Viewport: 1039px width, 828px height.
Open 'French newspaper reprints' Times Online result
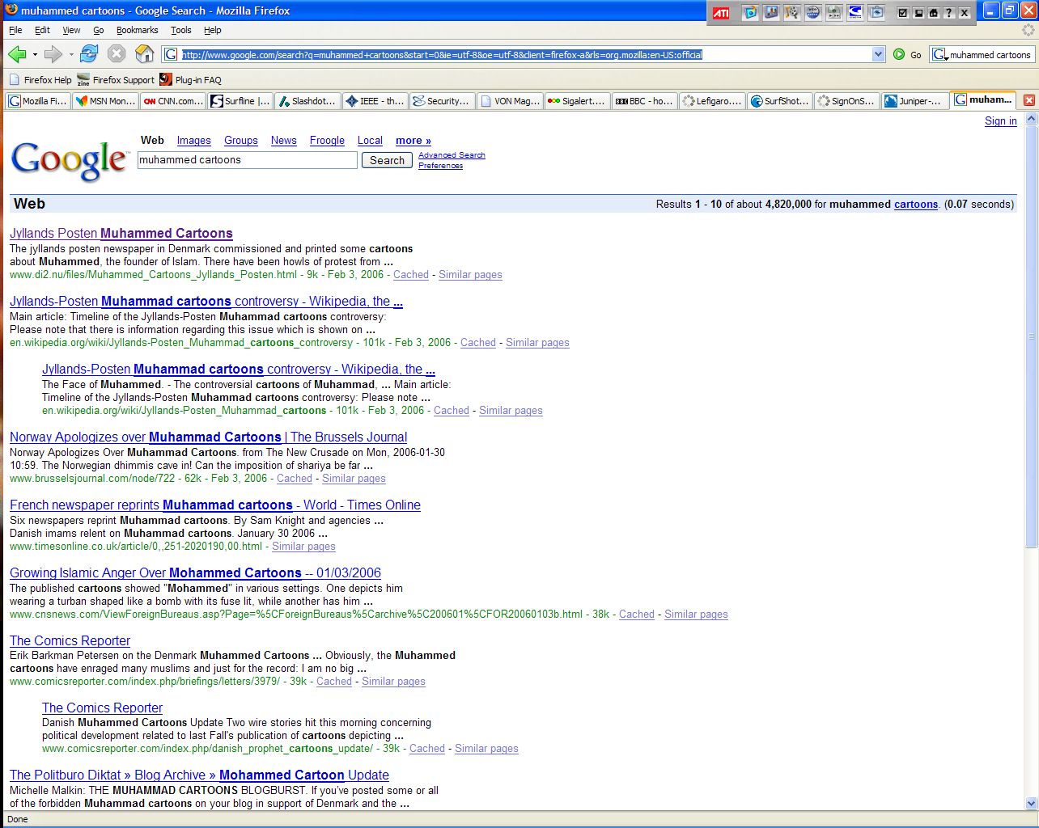215,505
